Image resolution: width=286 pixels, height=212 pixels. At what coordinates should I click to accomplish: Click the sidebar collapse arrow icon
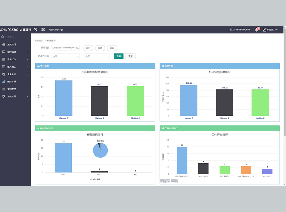pyautogui.click(x=35, y=30)
